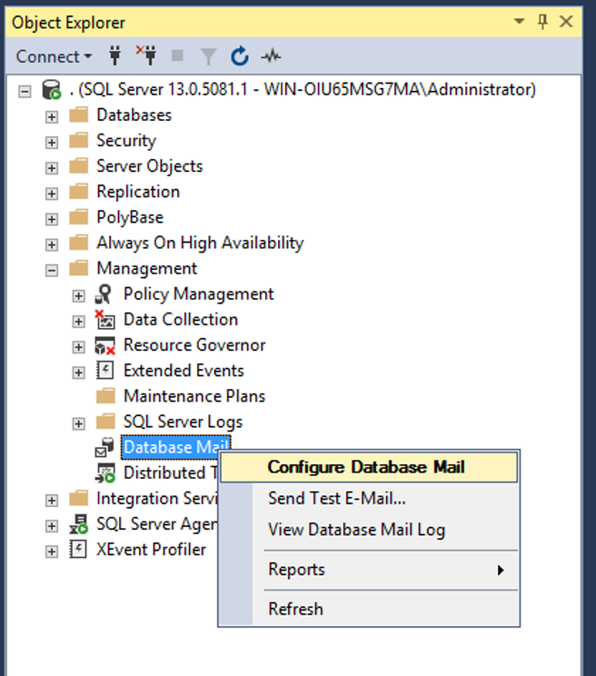
Task: Click the Extended Events icon
Action: pos(105,371)
